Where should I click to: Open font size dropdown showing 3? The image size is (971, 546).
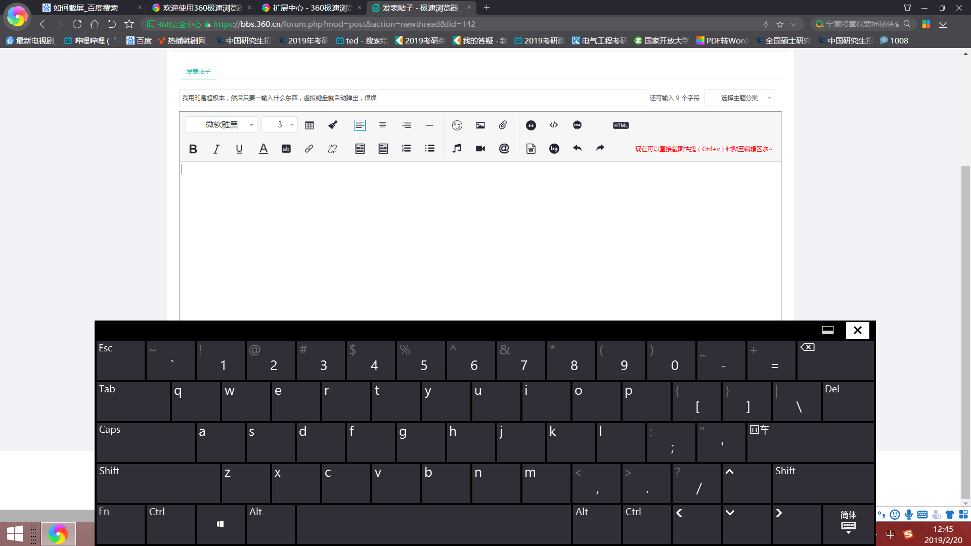pyautogui.click(x=280, y=125)
